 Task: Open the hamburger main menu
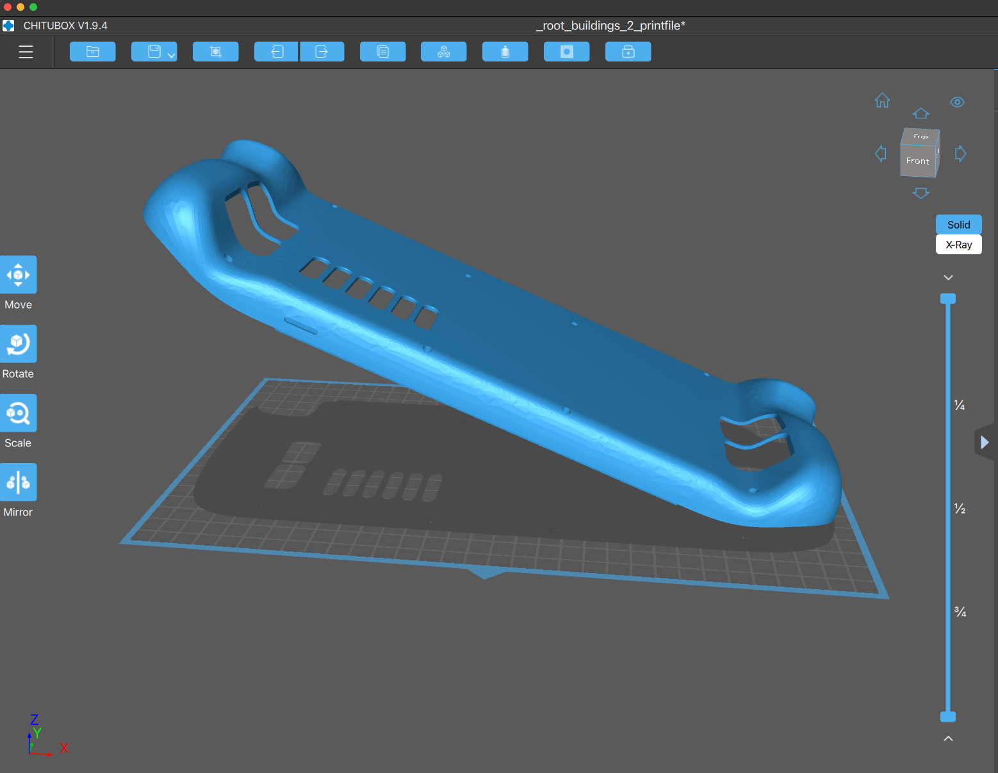pyautogui.click(x=26, y=52)
